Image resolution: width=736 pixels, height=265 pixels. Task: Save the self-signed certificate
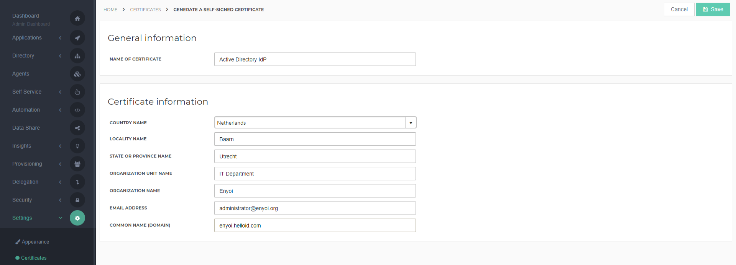(x=713, y=10)
